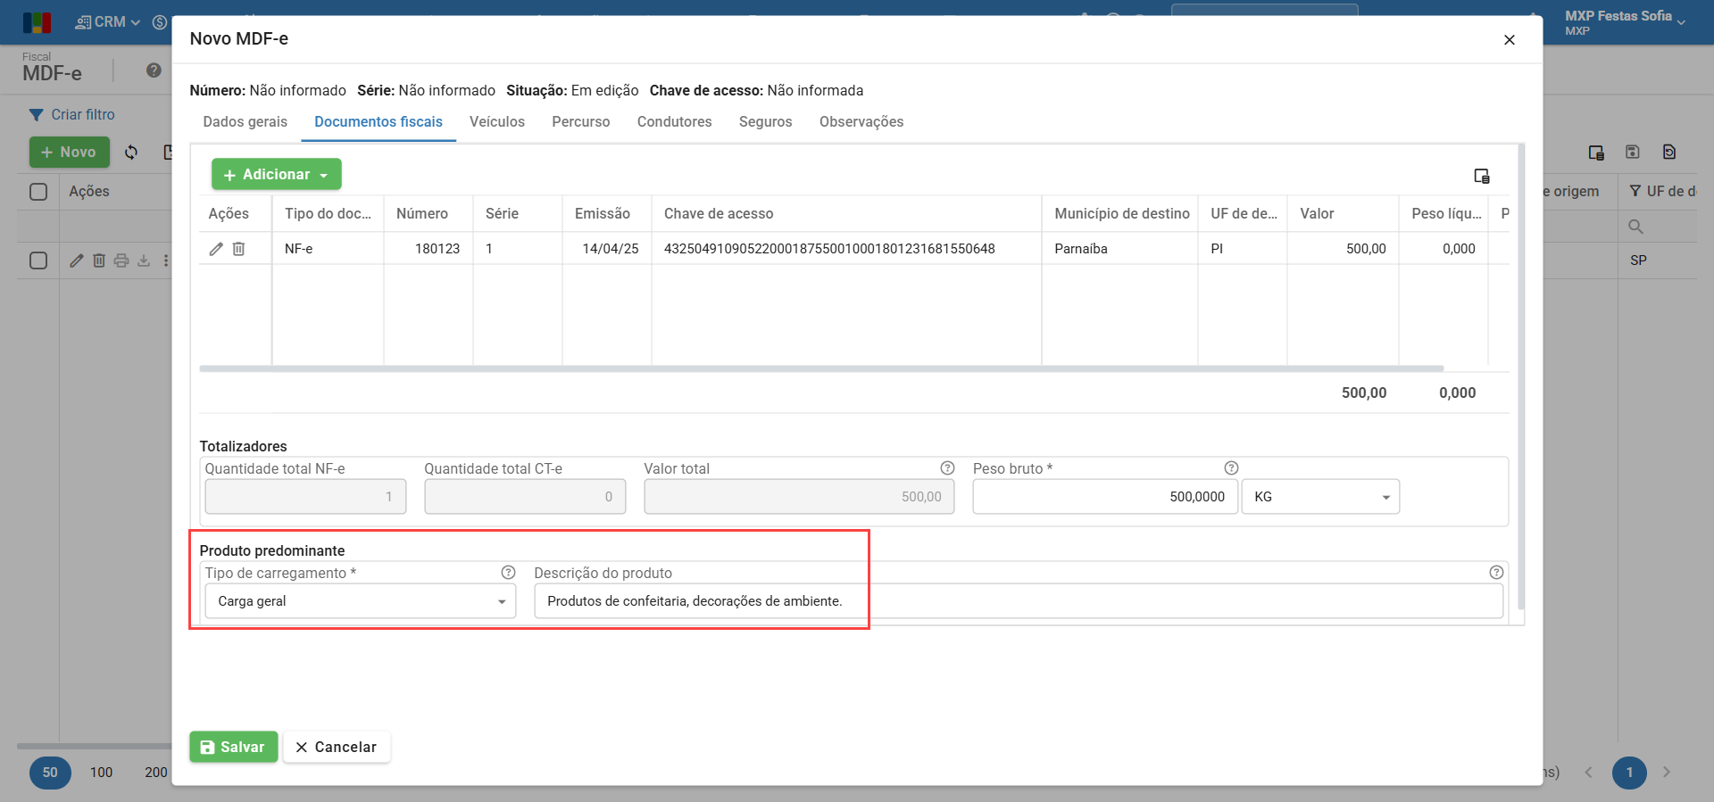This screenshot has width=1714, height=802.
Task: Click the Cancelar button
Action: pos(337,748)
